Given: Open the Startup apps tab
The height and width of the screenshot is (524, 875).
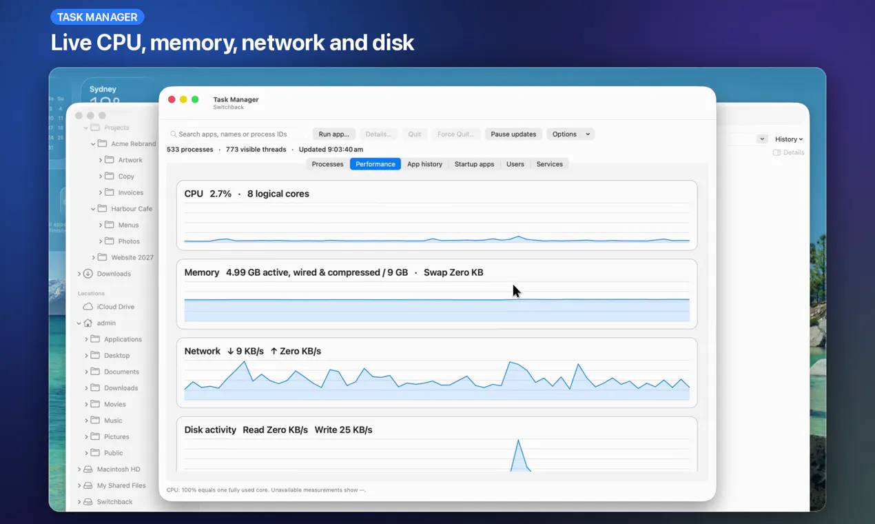Looking at the screenshot, I should click(x=474, y=164).
